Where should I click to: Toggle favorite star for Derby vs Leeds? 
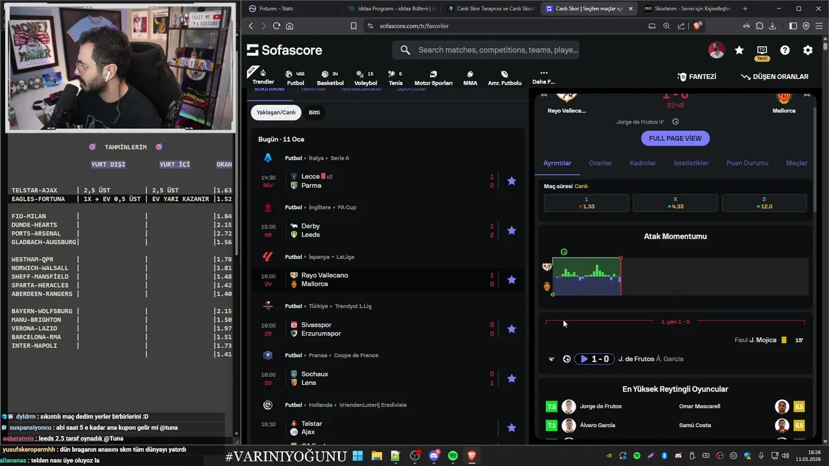pyautogui.click(x=512, y=230)
